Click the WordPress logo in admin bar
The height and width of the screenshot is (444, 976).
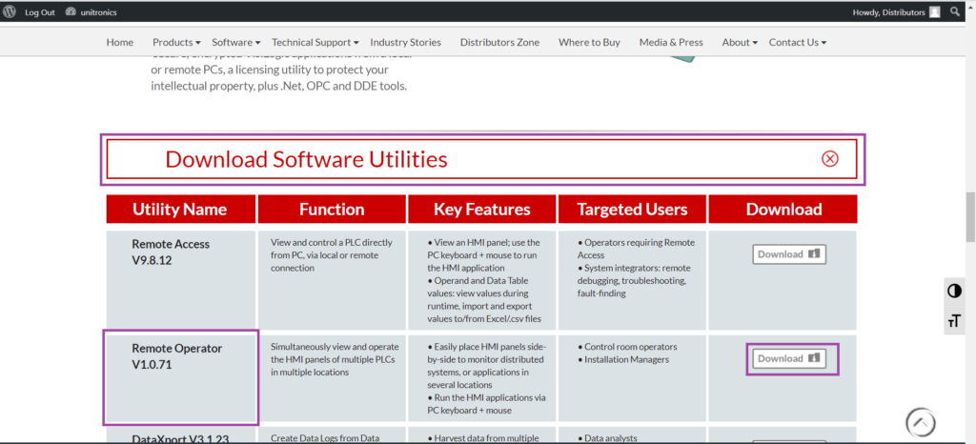point(10,11)
